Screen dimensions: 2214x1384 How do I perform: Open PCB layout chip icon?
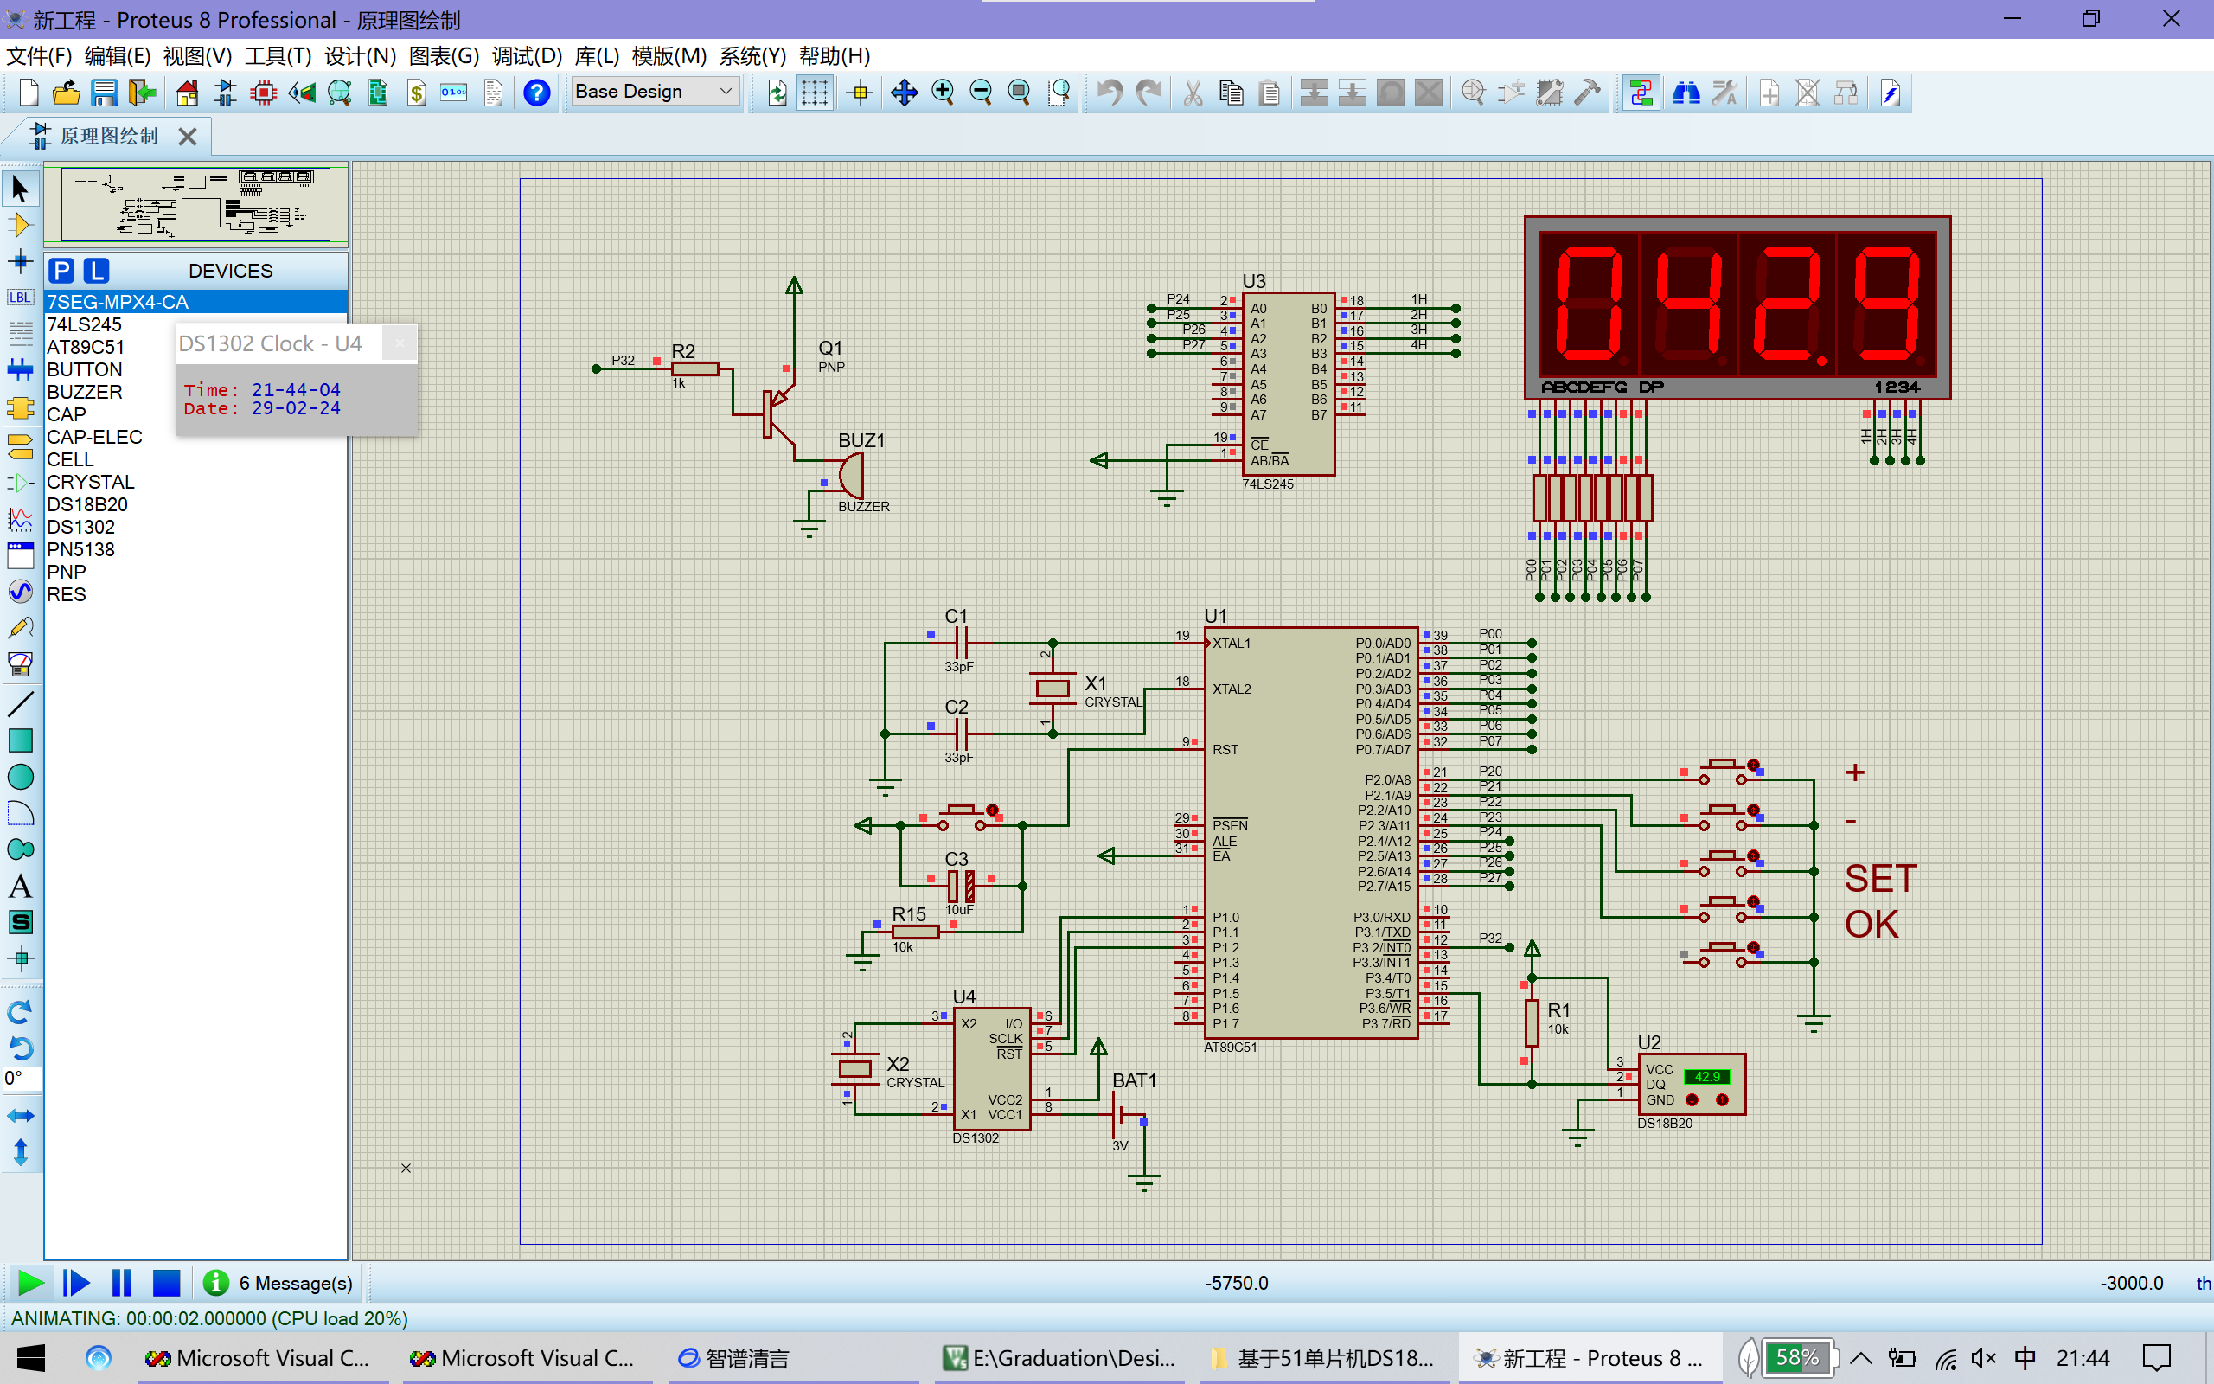264,93
